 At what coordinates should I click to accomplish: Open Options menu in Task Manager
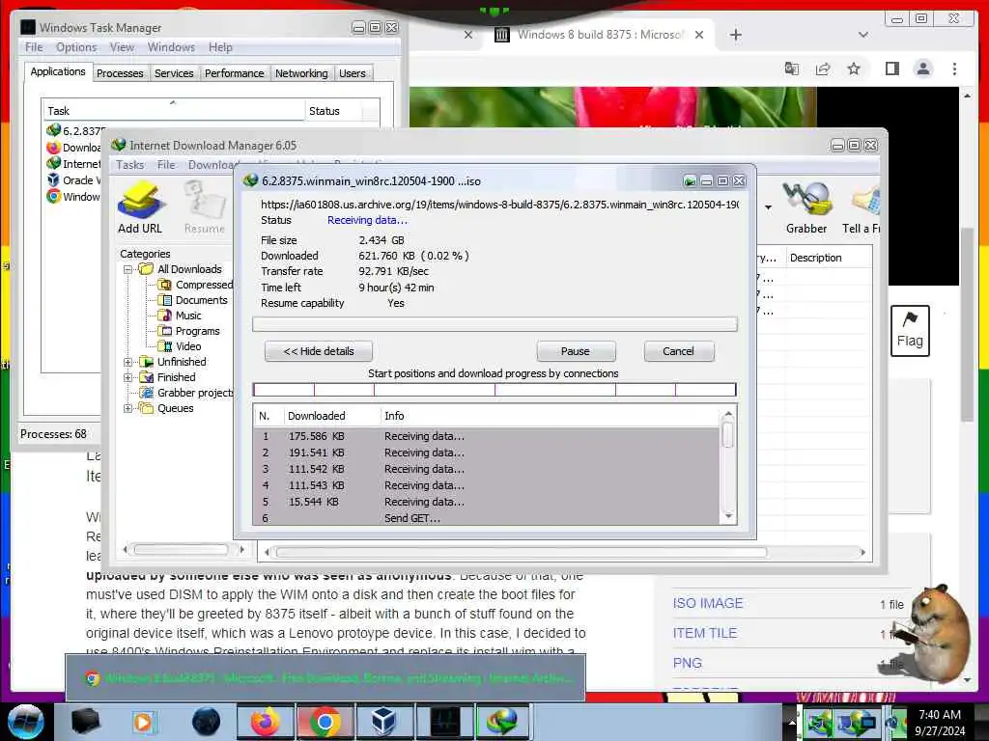(76, 47)
